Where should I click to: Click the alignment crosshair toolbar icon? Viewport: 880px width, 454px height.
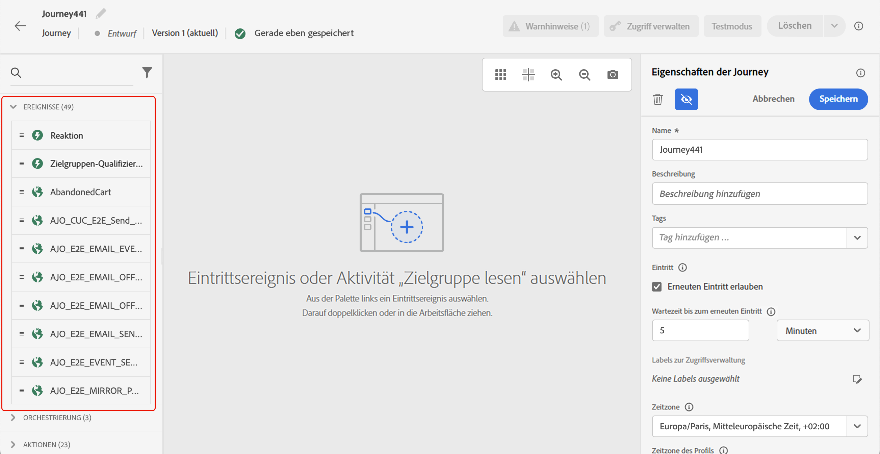(x=528, y=74)
